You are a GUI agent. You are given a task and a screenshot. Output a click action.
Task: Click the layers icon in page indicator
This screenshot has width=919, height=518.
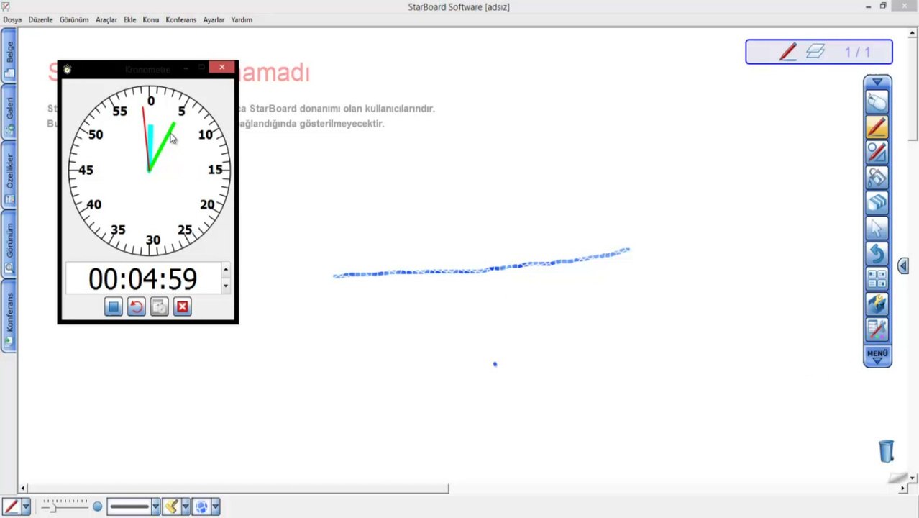[x=815, y=52]
